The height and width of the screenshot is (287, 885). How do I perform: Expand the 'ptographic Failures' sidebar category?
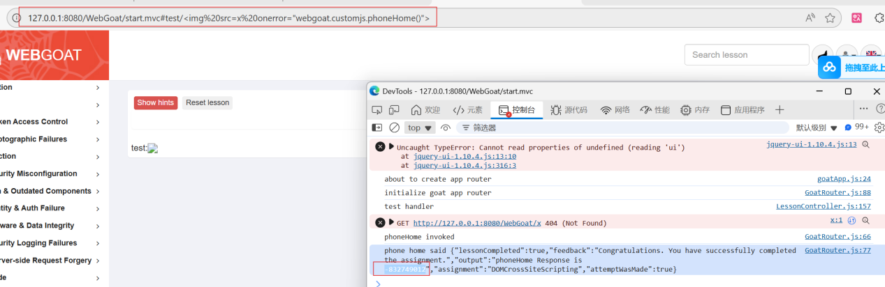click(x=50, y=139)
